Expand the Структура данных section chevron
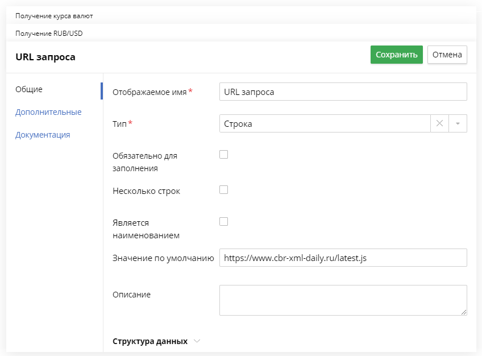Screen dimensions: 482x356 pyautogui.click(x=197, y=341)
